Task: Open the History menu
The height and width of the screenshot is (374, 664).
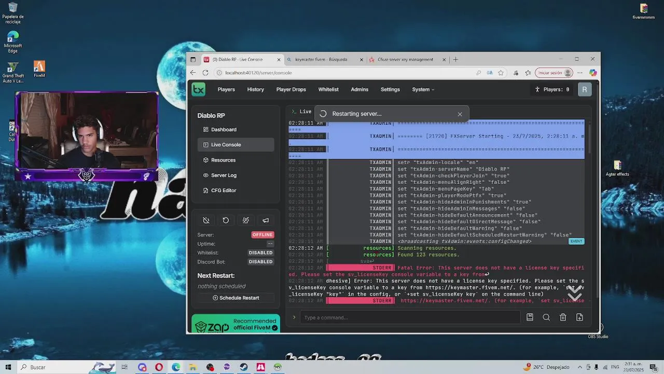Action: tap(256, 89)
